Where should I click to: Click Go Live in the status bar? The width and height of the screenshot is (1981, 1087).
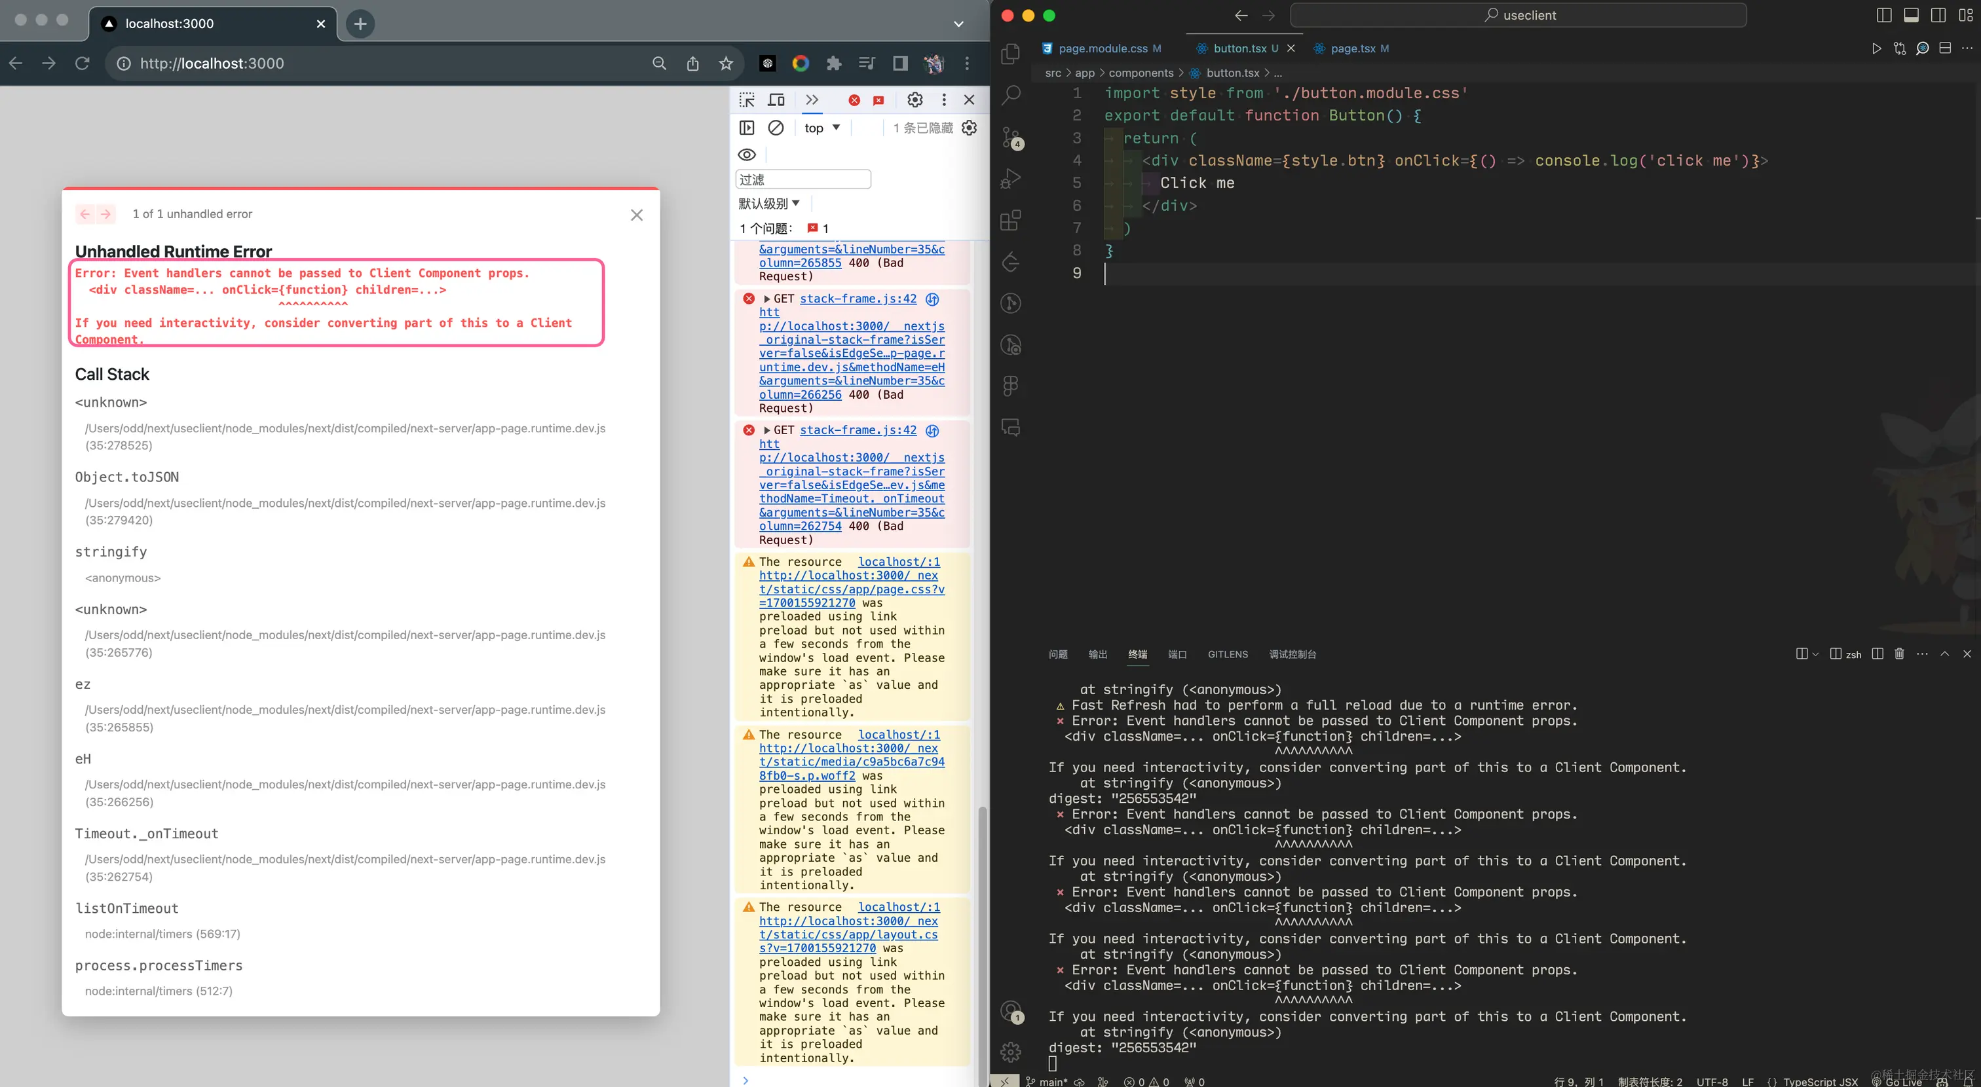(1896, 1081)
